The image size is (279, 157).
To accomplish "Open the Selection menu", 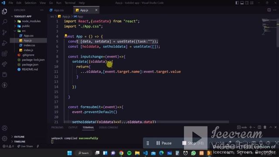I will 31,3.
